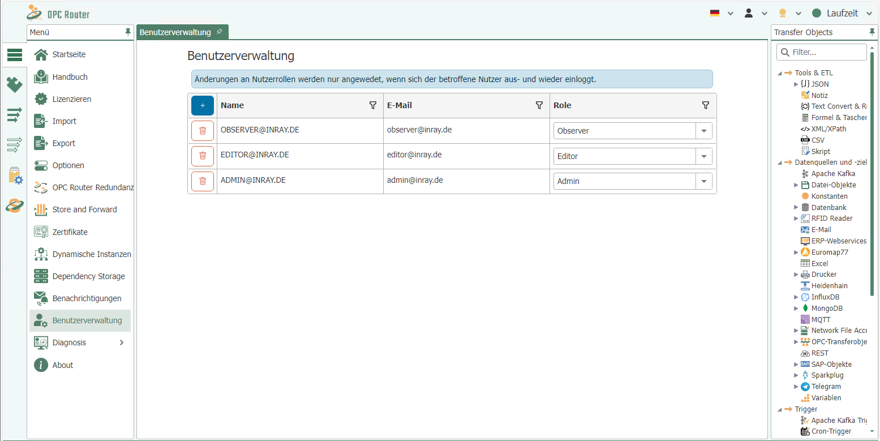Delete the OBSERVER@INRAY.DE user row
Viewport: 880px width, 441px height.
[x=202, y=131]
